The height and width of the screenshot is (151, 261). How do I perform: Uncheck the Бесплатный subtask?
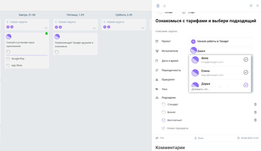pyautogui.click(x=163, y=120)
